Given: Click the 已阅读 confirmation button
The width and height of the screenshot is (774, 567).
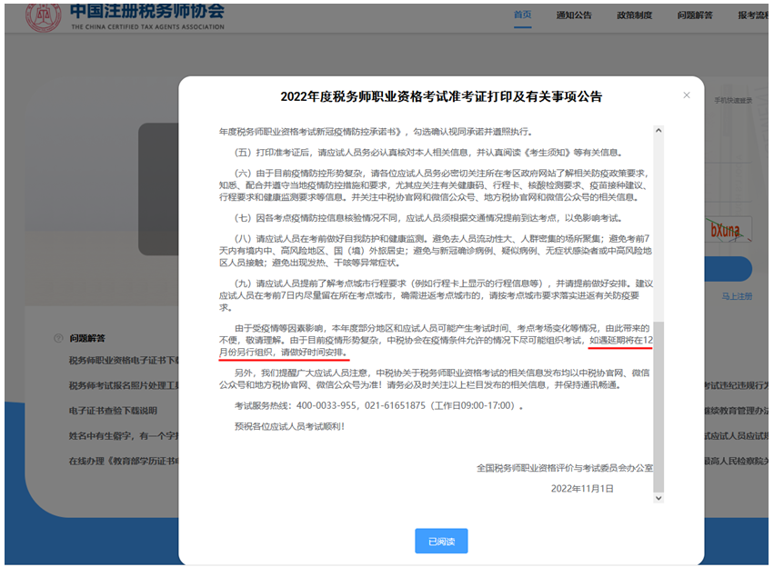Looking at the screenshot, I should coord(441,542).
